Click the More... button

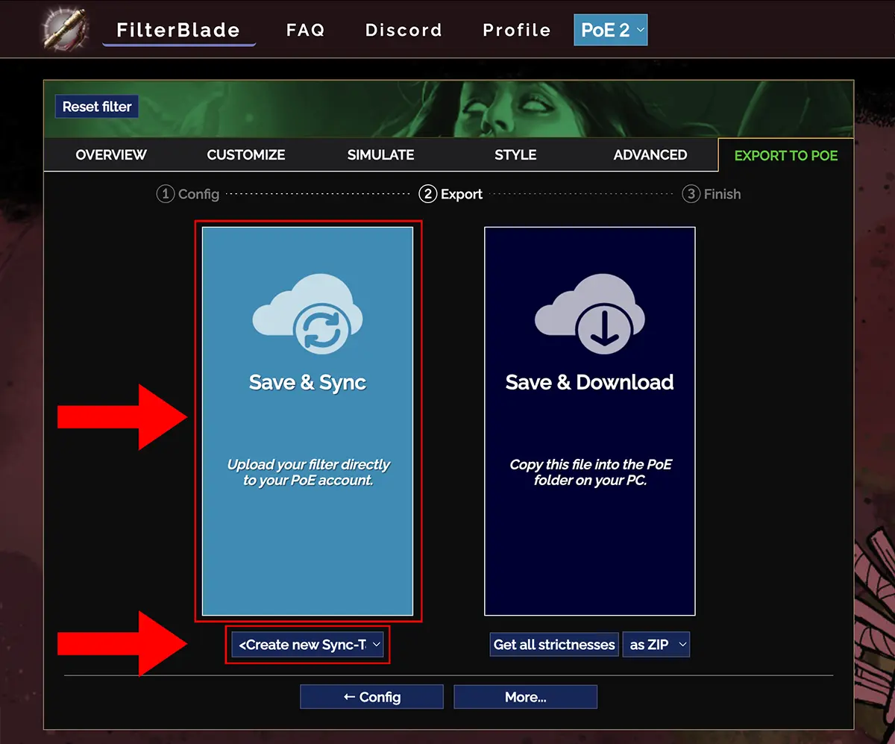(525, 696)
